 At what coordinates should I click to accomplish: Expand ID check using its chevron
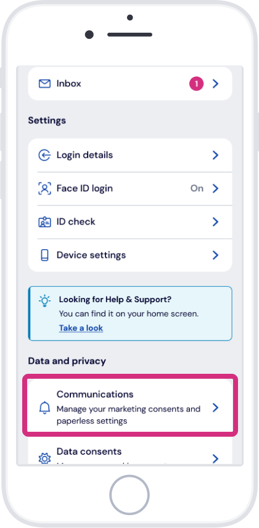pyautogui.click(x=216, y=222)
